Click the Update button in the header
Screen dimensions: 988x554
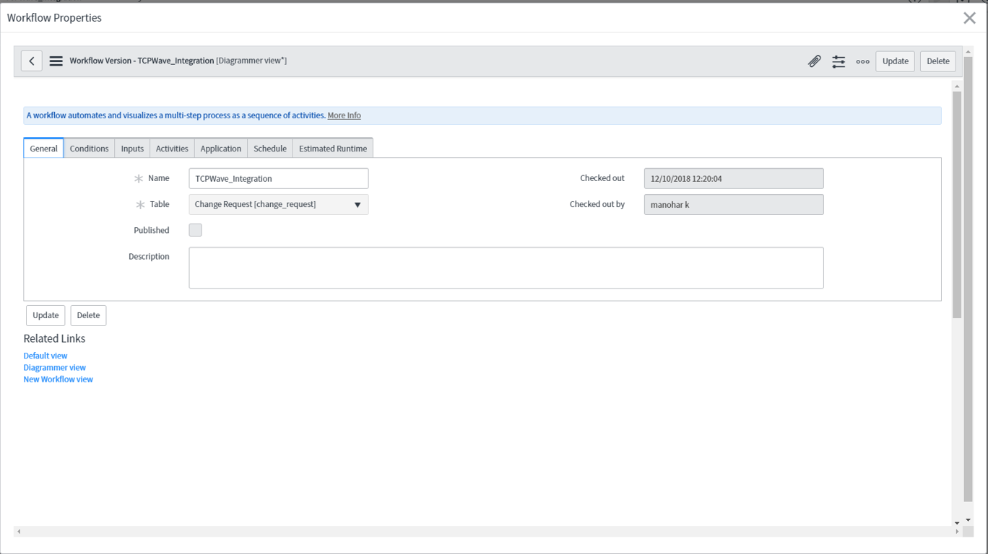point(895,61)
